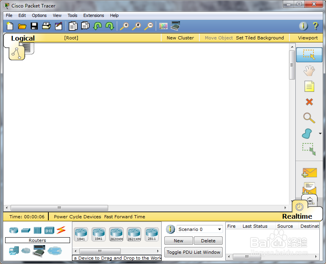The image size is (326, 264).
Task: Select the Resize Shape tool
Action: [309, 149]
